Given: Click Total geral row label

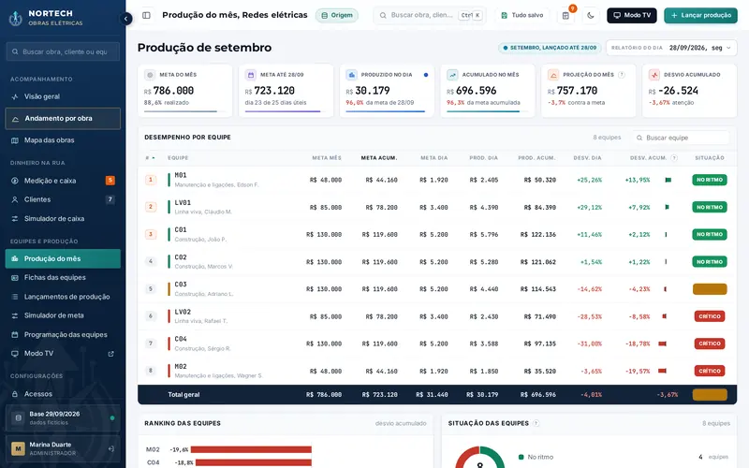Looking at the screenshot, I should [x=184, y=395].
